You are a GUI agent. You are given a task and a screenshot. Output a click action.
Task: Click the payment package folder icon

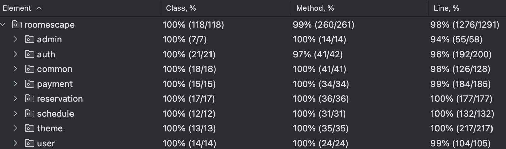[x=30, y=84]
